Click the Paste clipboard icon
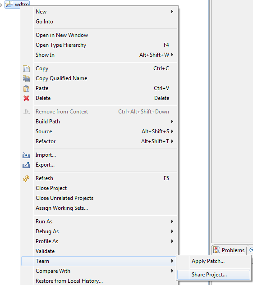The width and height of the screenshot is (253, 285). tap(27, 89)
